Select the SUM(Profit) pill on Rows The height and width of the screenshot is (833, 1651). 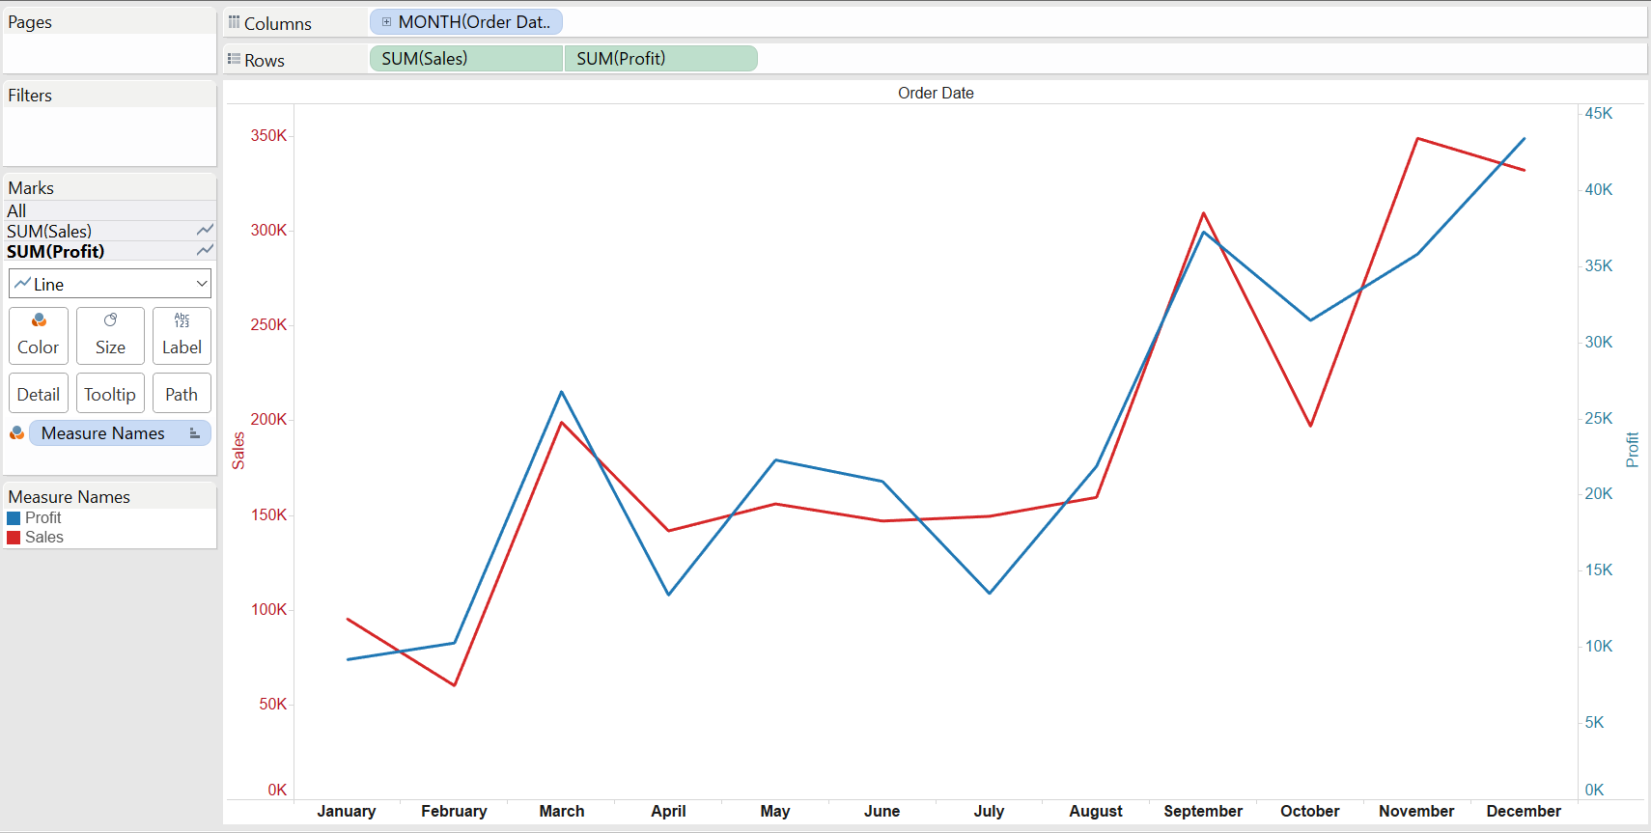tap(661, 58)
